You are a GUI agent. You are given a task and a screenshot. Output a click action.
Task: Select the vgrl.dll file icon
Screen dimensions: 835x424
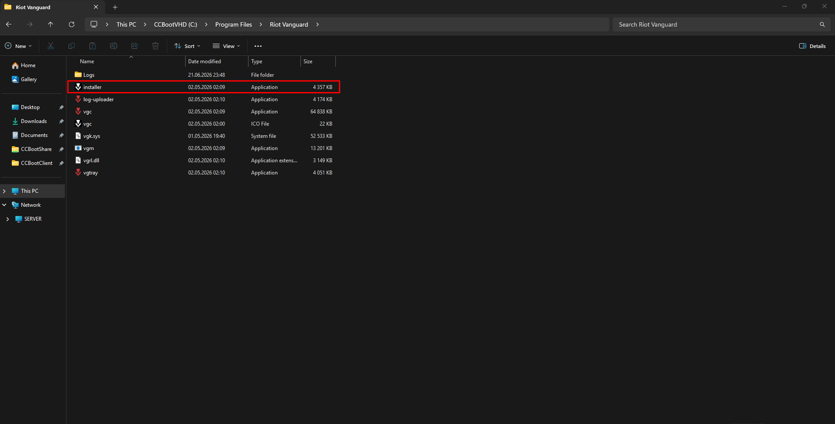click(78, 160)
